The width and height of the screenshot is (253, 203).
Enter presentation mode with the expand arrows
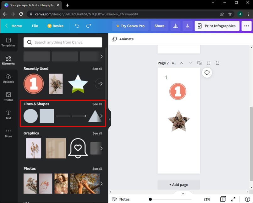[x=233, y=199]
